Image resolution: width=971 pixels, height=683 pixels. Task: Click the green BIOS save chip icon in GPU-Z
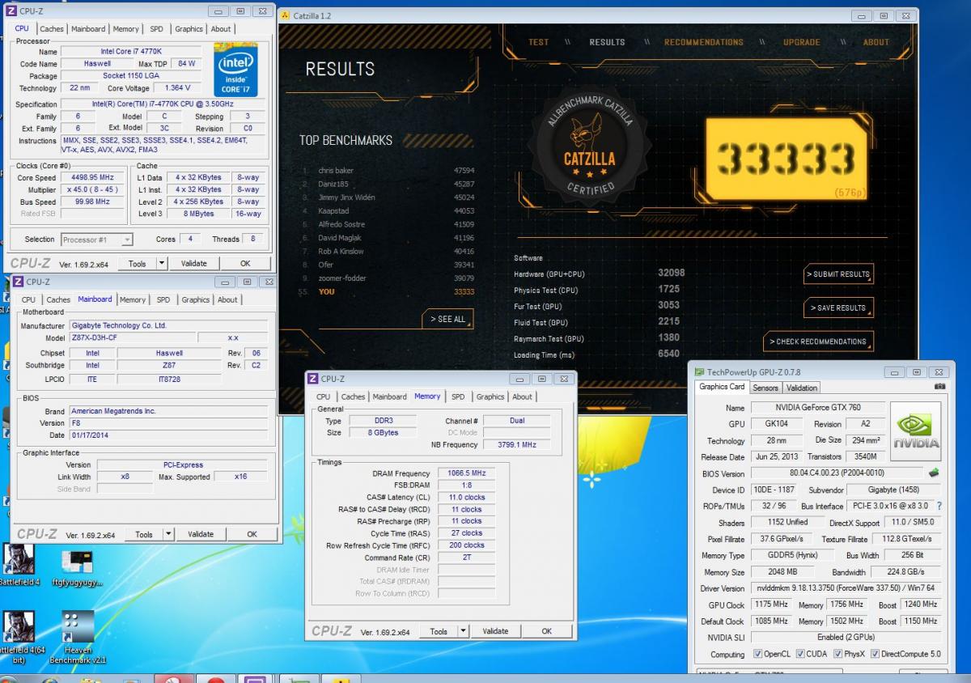[x=934, y=473]
